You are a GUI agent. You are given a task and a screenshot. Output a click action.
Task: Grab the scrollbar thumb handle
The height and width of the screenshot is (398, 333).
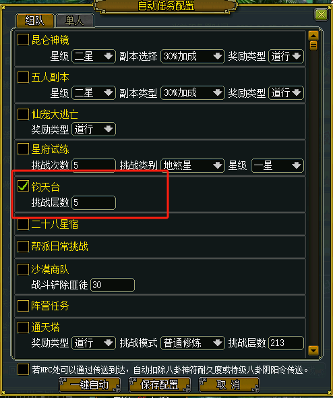pos(313,45)
